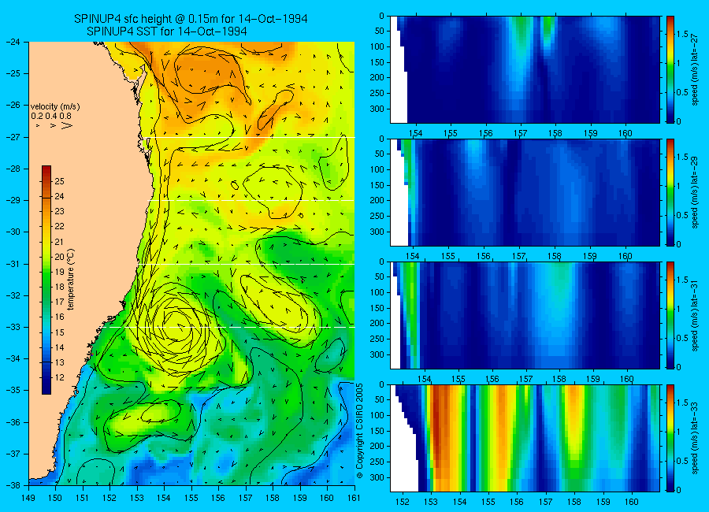Click the 158 longitude label on SST map axis

point(273,498)
